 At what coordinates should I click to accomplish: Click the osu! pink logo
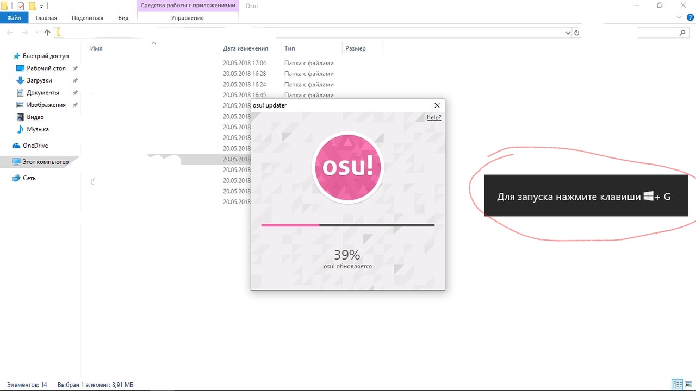347,168
